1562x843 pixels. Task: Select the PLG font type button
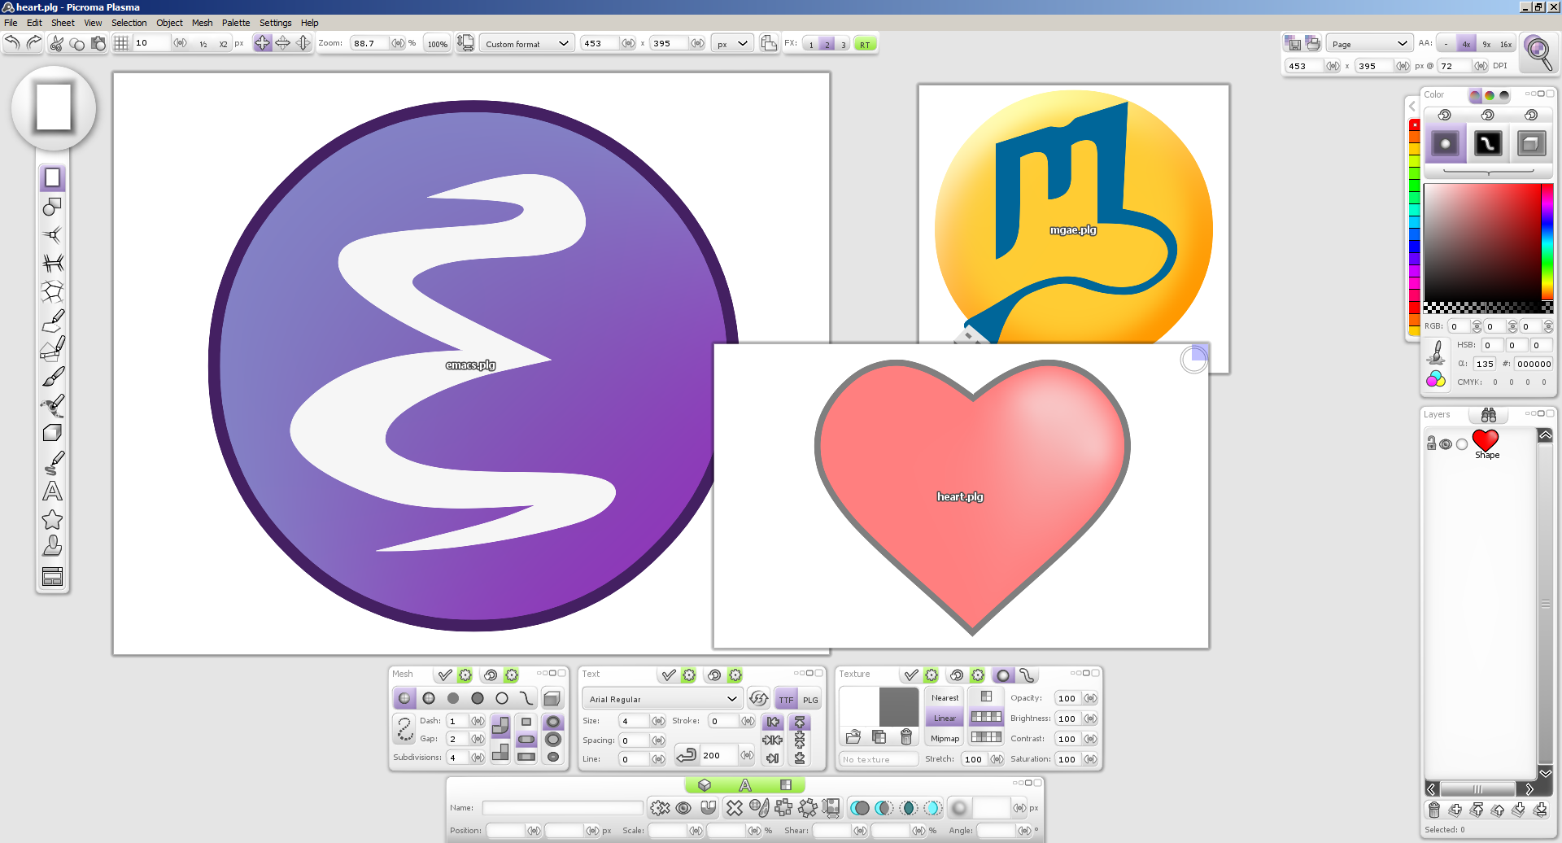[810, 699]
